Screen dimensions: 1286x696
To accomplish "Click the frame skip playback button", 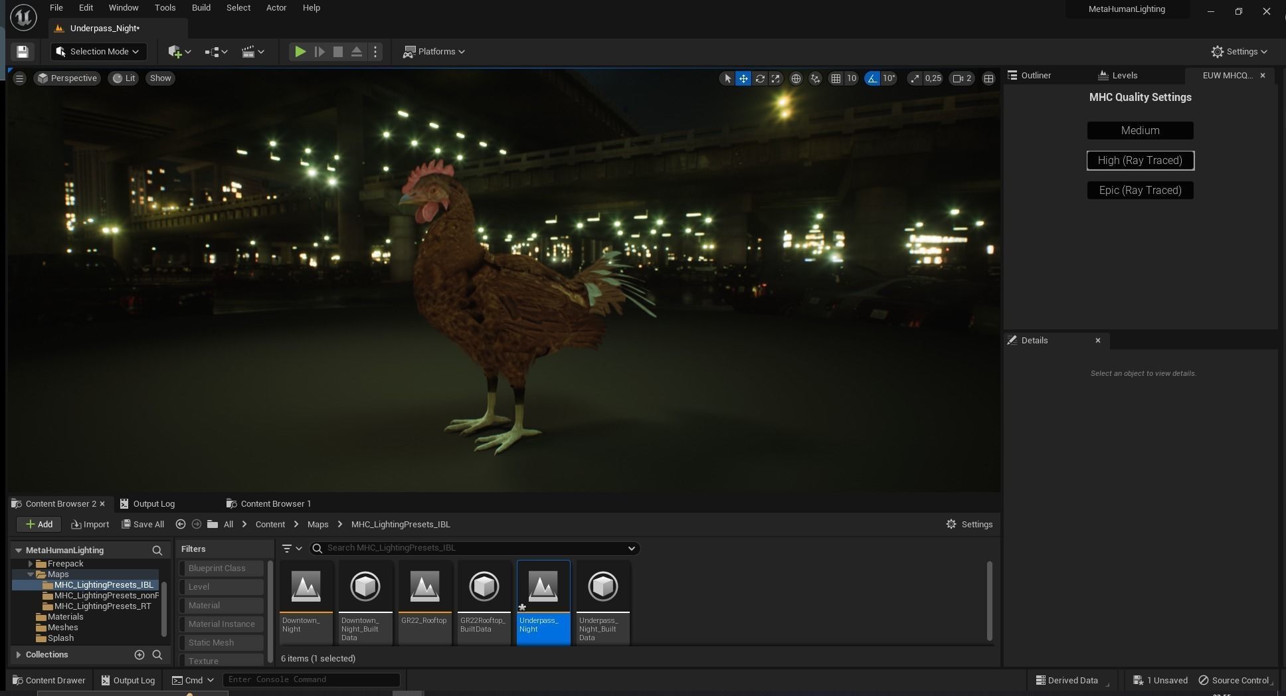I will pos(320,52).
